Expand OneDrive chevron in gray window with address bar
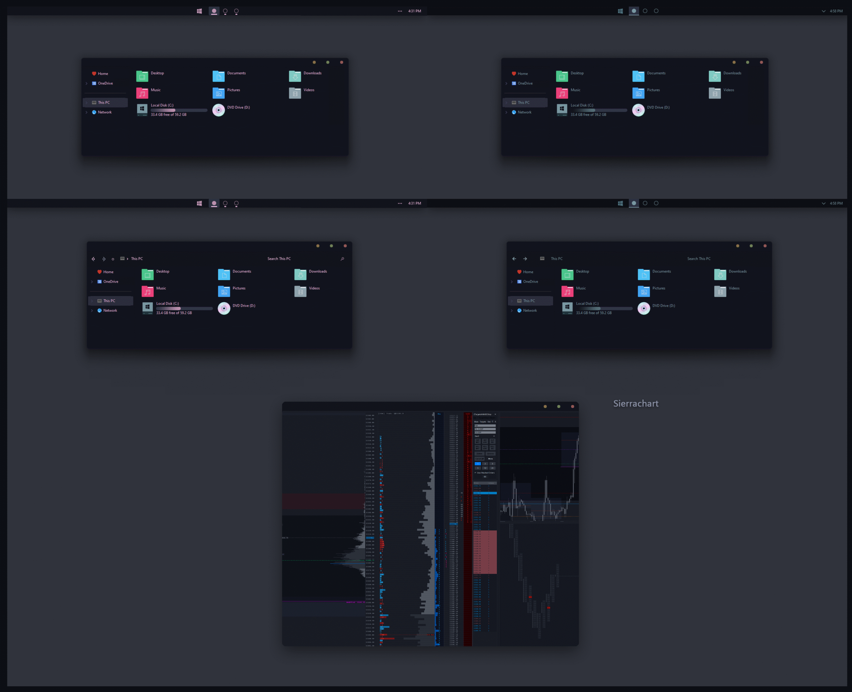Screen dimensions: 852x692 [x=512, y=282]
